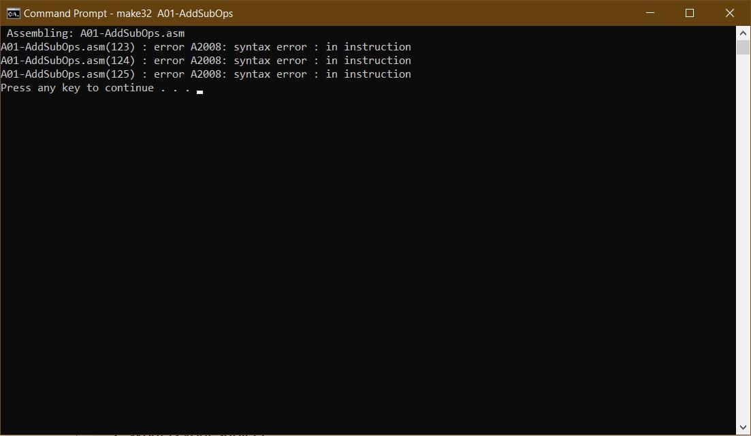
Task: Select the error line for line 123
Action: pyautogui.click(x=204, y=46)
